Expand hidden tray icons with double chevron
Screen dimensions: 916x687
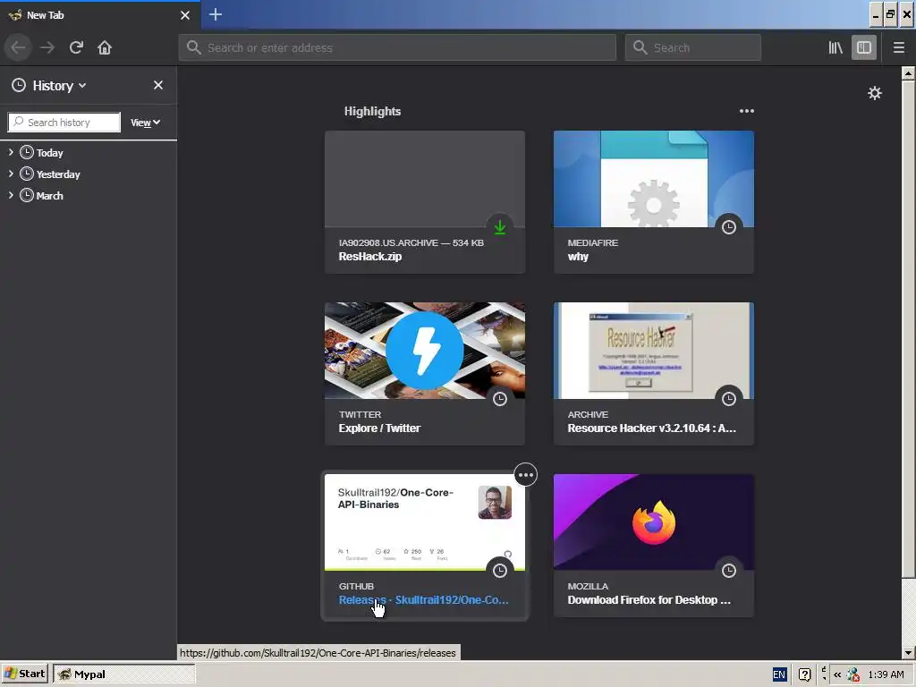[x=837, y=674]
